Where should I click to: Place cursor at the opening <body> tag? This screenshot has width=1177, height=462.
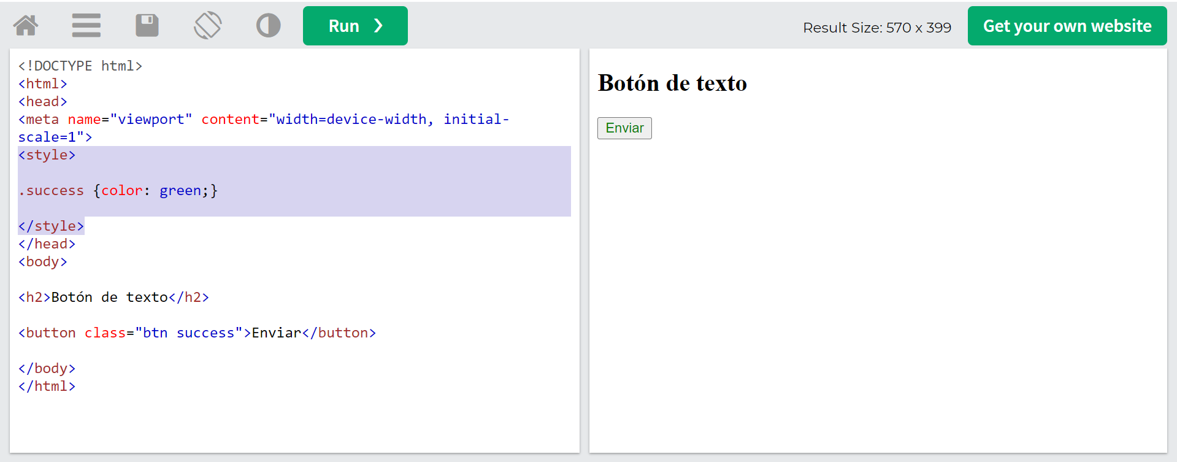[x=43, y=262]
